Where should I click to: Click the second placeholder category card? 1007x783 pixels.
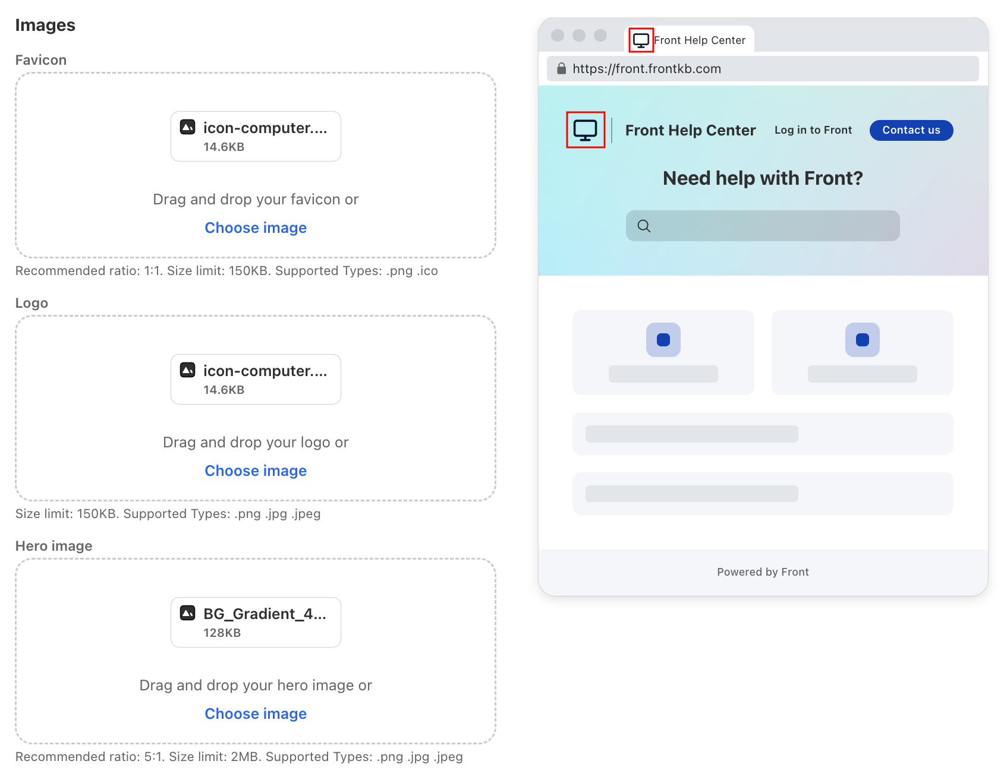click(x=863, y=352)
